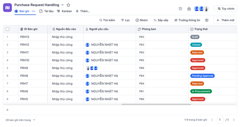
Task: Star the Purchase Request Handling board
Action: pyautogui.click(x=68, y=5)
